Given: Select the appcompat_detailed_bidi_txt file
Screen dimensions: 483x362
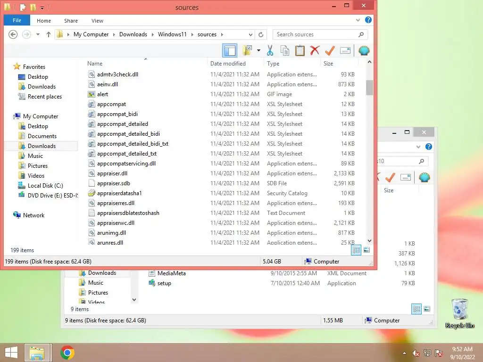Looking at the screenshot, I should 133,144.
